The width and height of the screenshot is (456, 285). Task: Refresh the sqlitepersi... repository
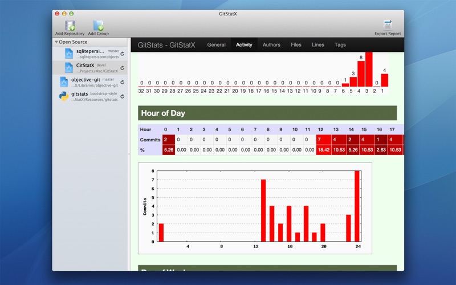[122, 53]
